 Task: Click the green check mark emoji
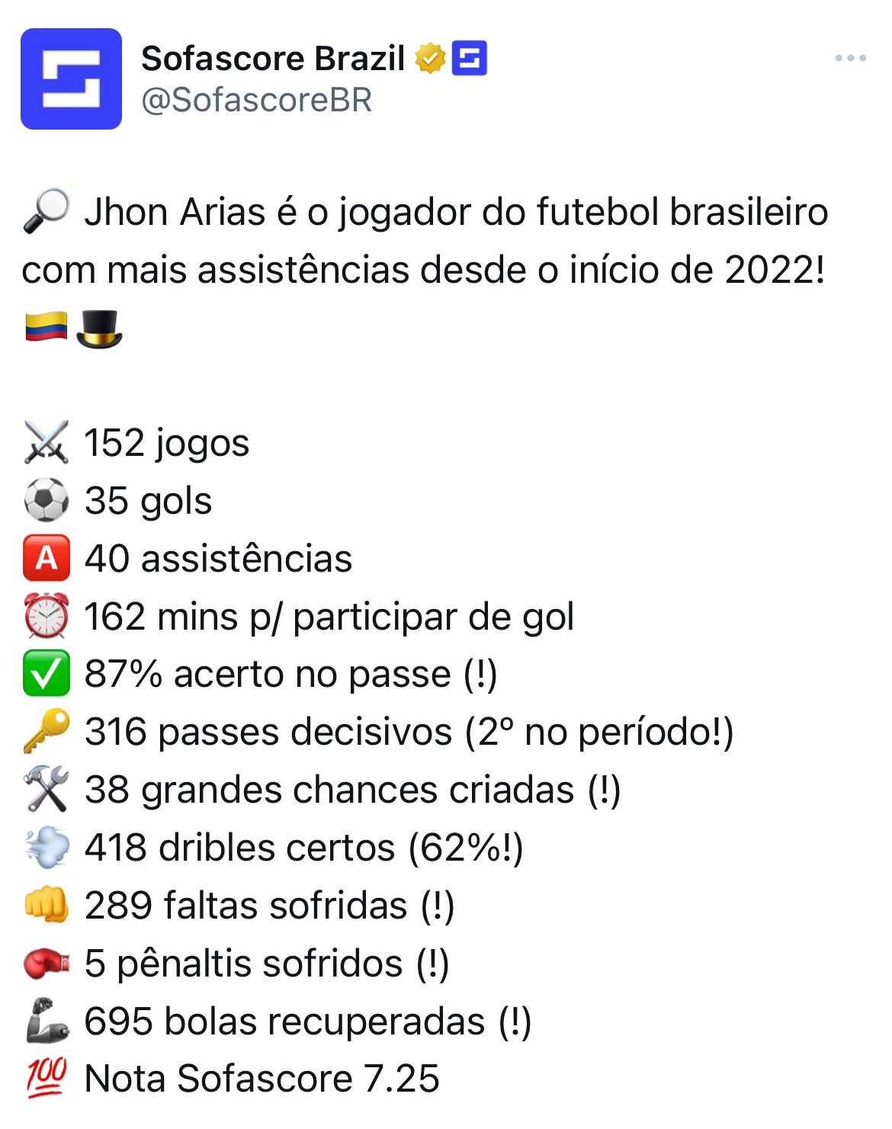point(47,673)
